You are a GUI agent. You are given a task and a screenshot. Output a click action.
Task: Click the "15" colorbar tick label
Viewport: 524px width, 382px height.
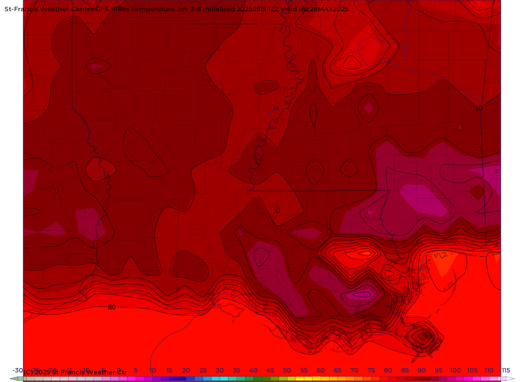169,370
